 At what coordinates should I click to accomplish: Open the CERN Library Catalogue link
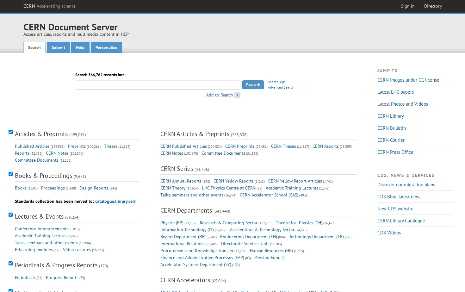401,221
